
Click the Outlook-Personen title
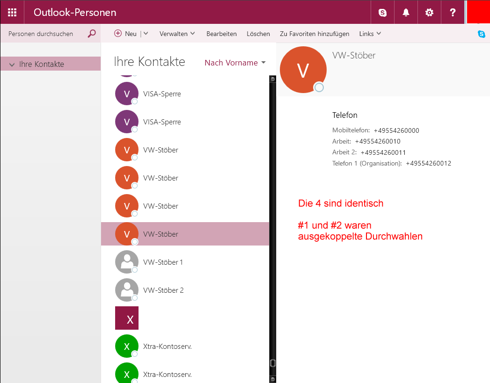click(75, 12)
